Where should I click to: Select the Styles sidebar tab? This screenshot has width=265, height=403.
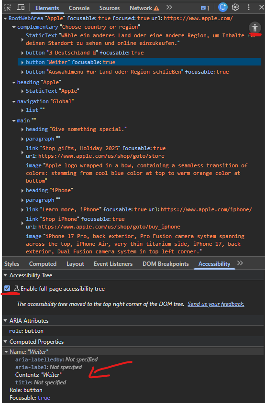[12, 264]
